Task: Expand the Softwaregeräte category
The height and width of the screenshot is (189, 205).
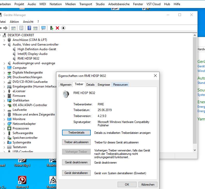Action: pyautogui.click(x=4, y=133)
